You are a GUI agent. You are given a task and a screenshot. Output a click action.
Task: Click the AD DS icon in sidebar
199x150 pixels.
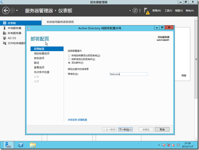coord(5,38)
